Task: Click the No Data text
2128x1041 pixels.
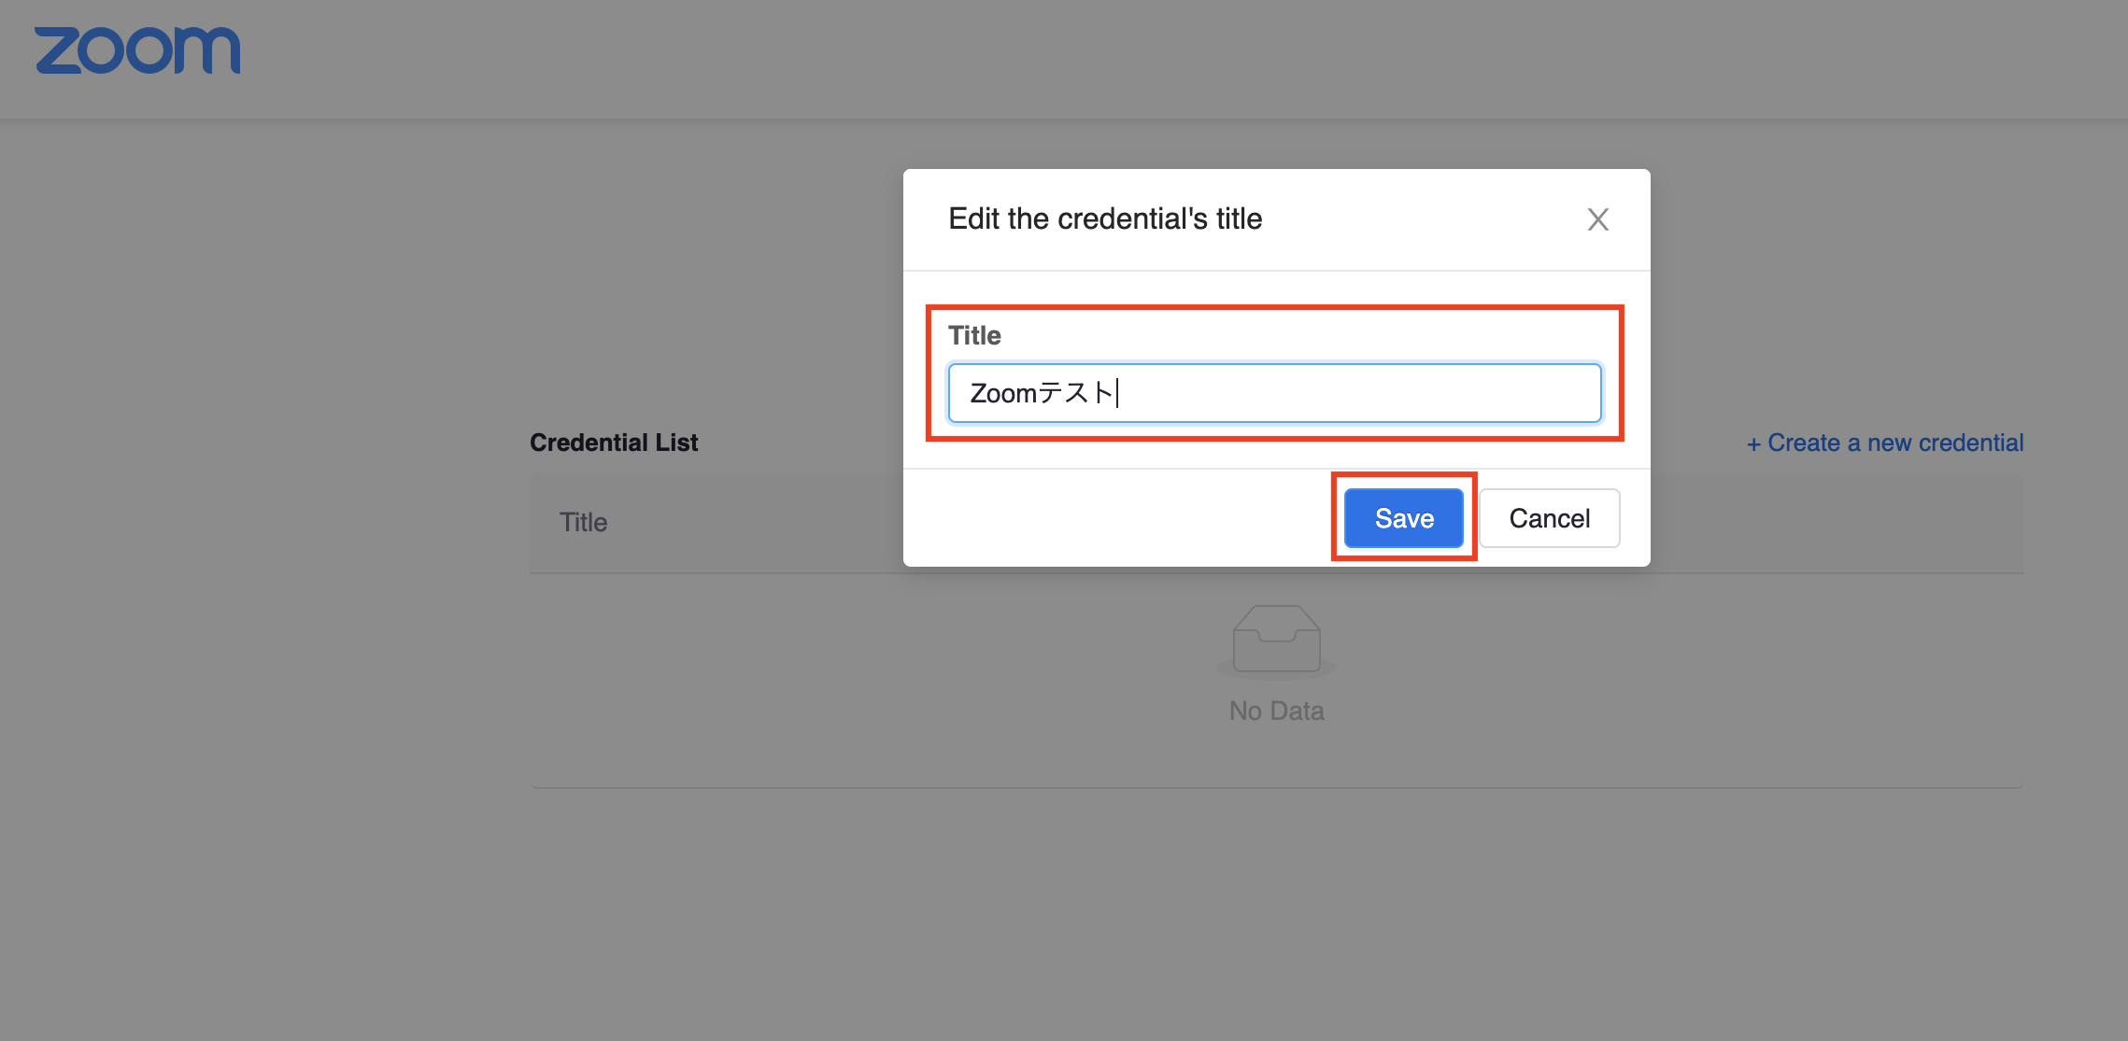Action: (1276, 711)
